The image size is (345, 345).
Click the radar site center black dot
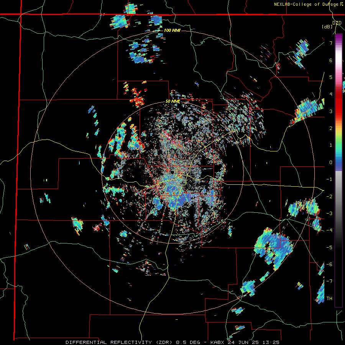click(x=172, y=172)
